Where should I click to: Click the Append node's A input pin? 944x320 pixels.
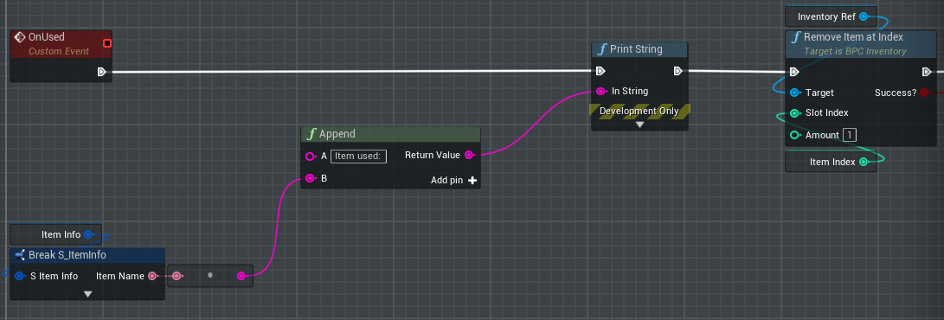(310, 157)
